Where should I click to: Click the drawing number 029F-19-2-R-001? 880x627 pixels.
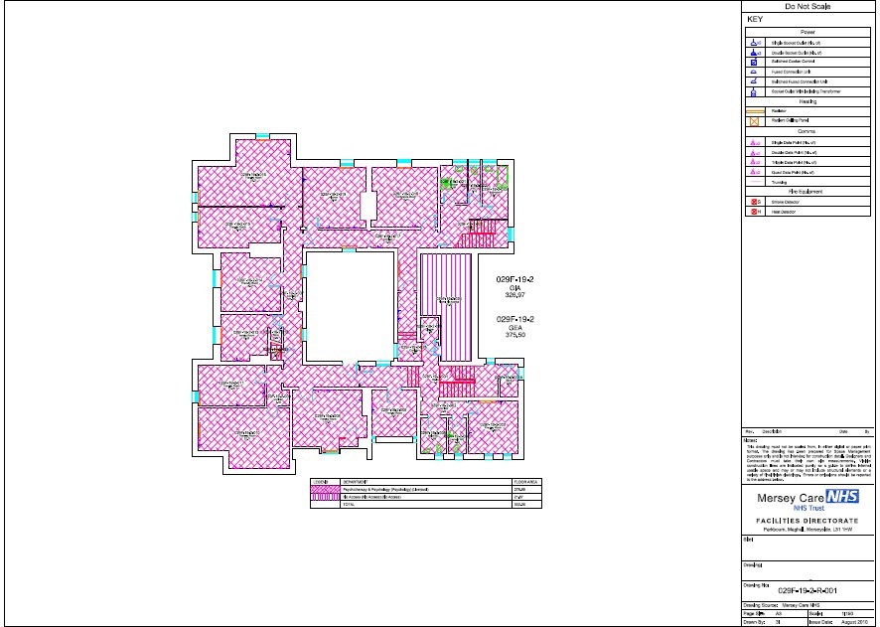(x=809, y=589)
